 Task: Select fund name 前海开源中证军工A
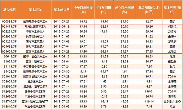click(x=35, y=22)
